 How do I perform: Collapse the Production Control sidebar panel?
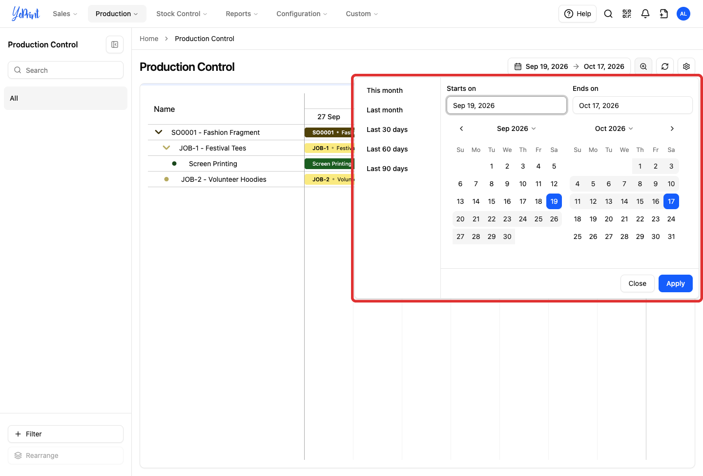tap(115, 44)
